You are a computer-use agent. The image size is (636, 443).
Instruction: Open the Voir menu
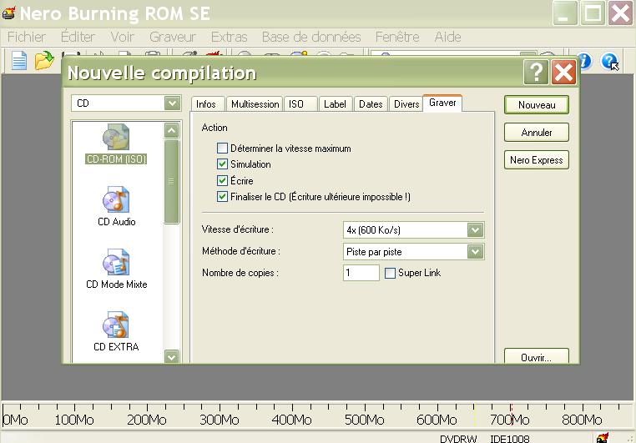[x=122, y=37]
